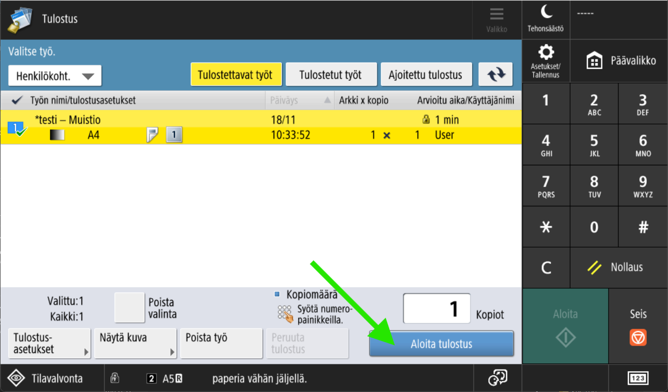The height and width of the screenshot is (392, 668).
Task: Open Tulostusasetukset print settings
Action: click(50, 344)
